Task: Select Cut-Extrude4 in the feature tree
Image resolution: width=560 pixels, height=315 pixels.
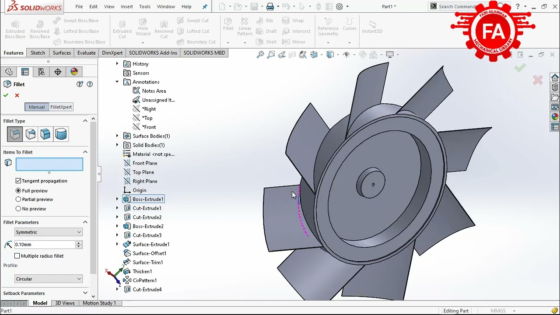Action: point(147,290)
